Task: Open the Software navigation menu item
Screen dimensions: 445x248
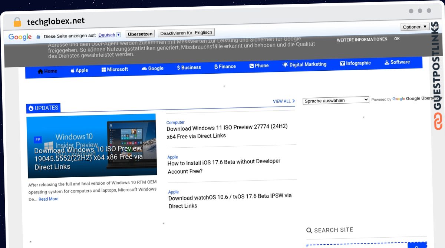Action: coord(397,62)
